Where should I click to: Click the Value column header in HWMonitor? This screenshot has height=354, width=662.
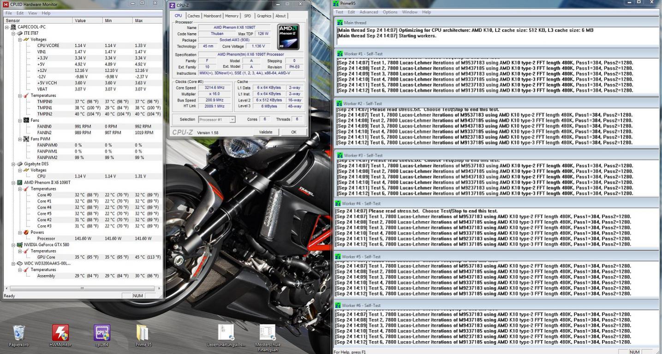point(88,21)
